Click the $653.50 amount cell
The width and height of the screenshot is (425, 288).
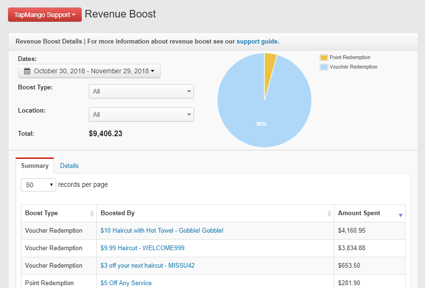tap(370, 265)
